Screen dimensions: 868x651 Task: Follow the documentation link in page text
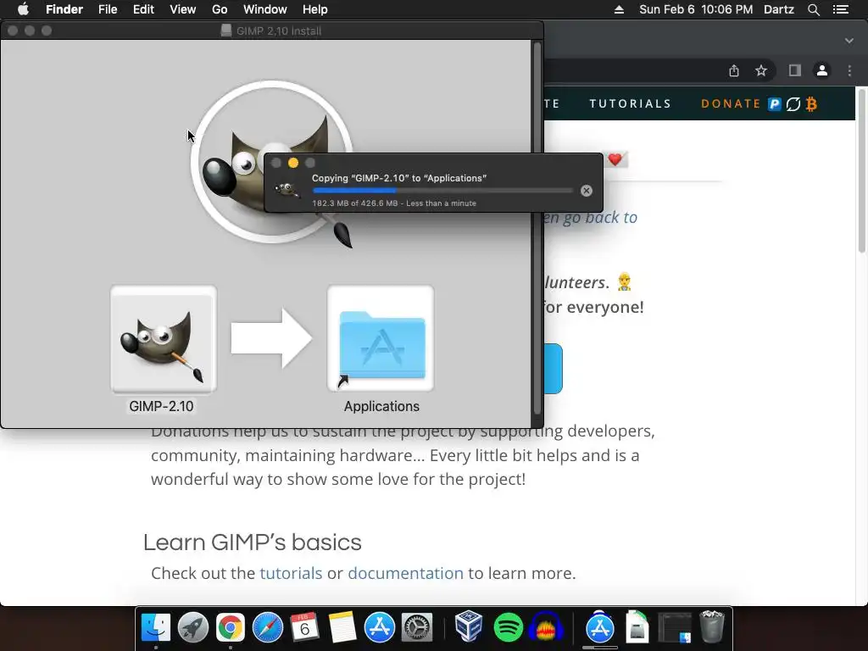405,573
